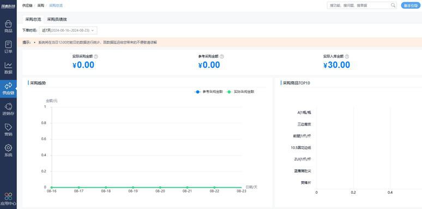Click the 采购 breadcrumb
Viewport: 422px width, 209px height.
pos(41,5)
